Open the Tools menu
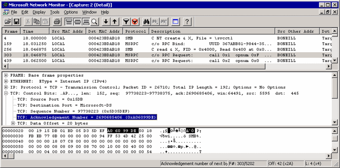 55,12
